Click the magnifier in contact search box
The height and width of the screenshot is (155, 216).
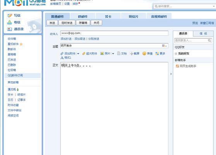coord(209,40)
